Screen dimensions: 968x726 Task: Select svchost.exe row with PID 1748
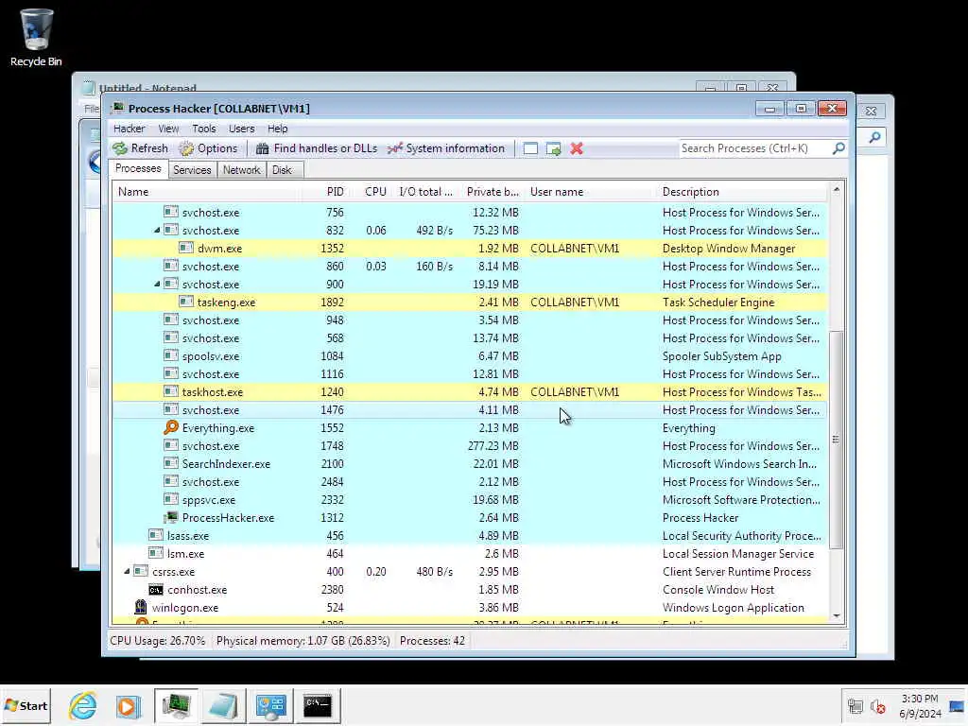[469, 446]
